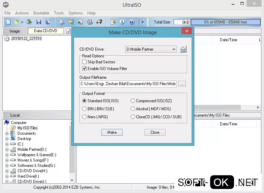Image resolution: width=264 pixels, height=193 pixels.
Task: Click the Output FileName path field
Action: (128, 84)
